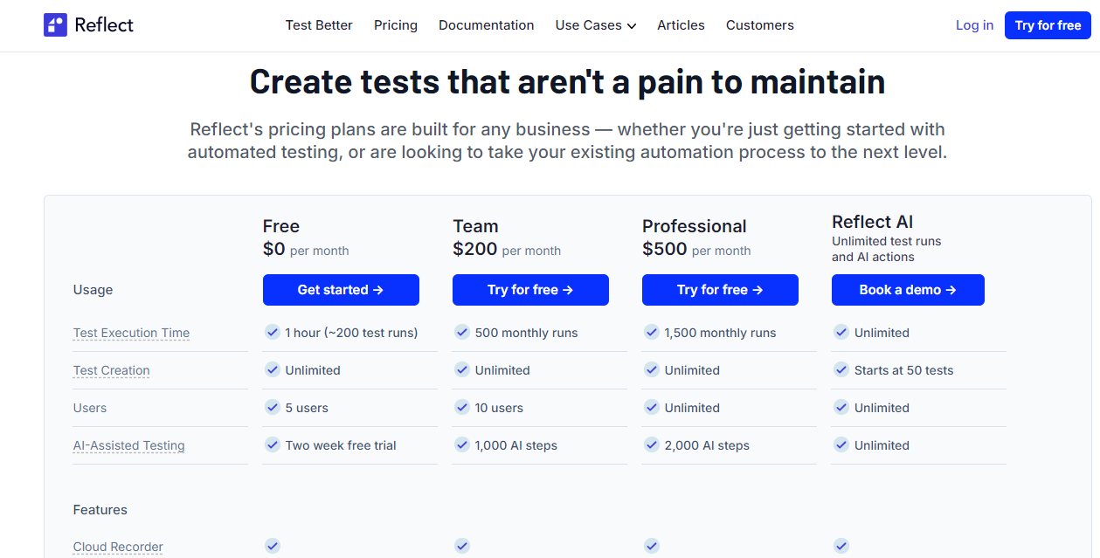Open the Test Execution Time tooltip link
The image size is (1100, 558).
[x=131, y=333]
